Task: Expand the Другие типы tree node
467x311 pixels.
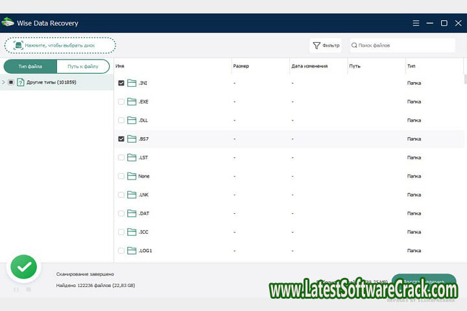Action: point(4,82)
